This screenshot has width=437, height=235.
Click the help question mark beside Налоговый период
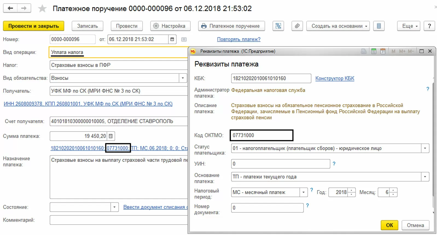point(311,190)
